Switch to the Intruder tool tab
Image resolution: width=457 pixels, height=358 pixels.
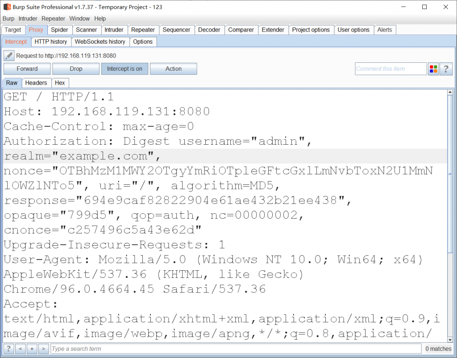pos(114,30)
